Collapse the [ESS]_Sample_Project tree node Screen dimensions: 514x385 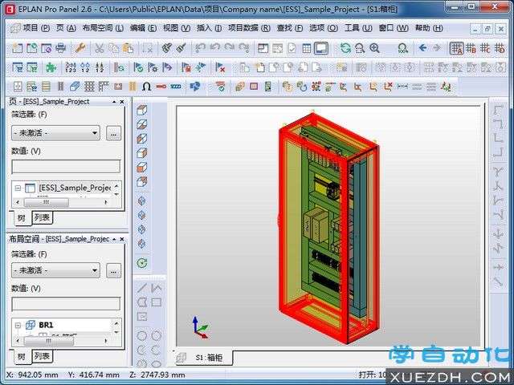(18, 188)
